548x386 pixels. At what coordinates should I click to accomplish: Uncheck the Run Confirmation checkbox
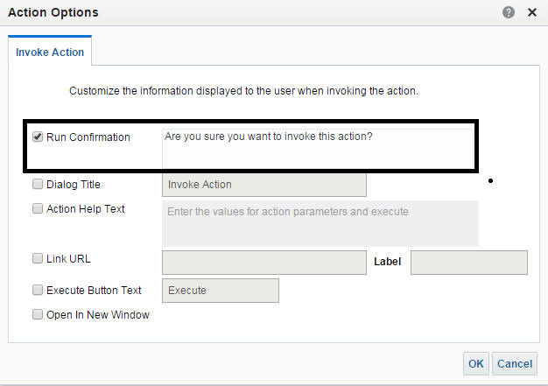38,137
